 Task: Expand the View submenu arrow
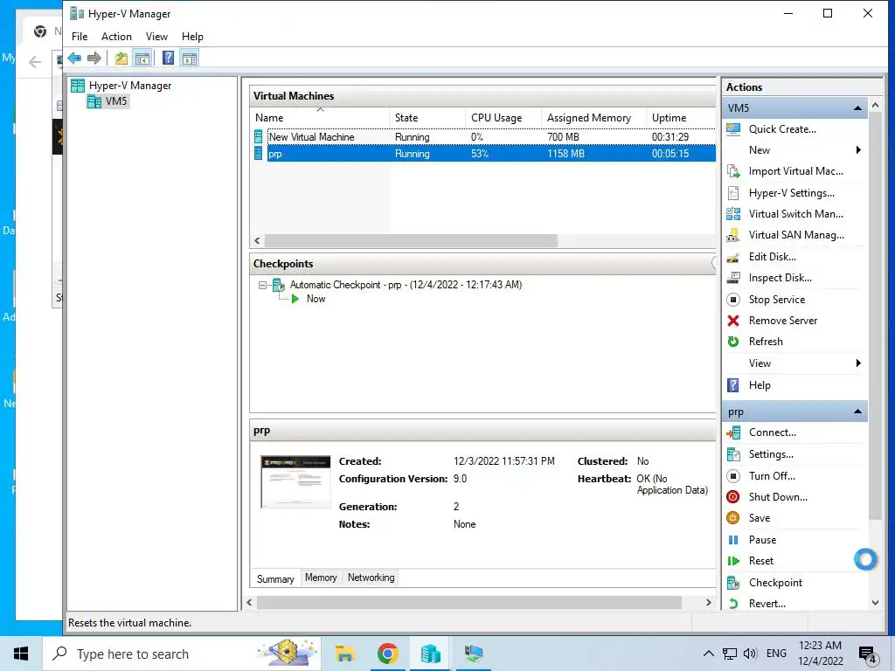858,363
